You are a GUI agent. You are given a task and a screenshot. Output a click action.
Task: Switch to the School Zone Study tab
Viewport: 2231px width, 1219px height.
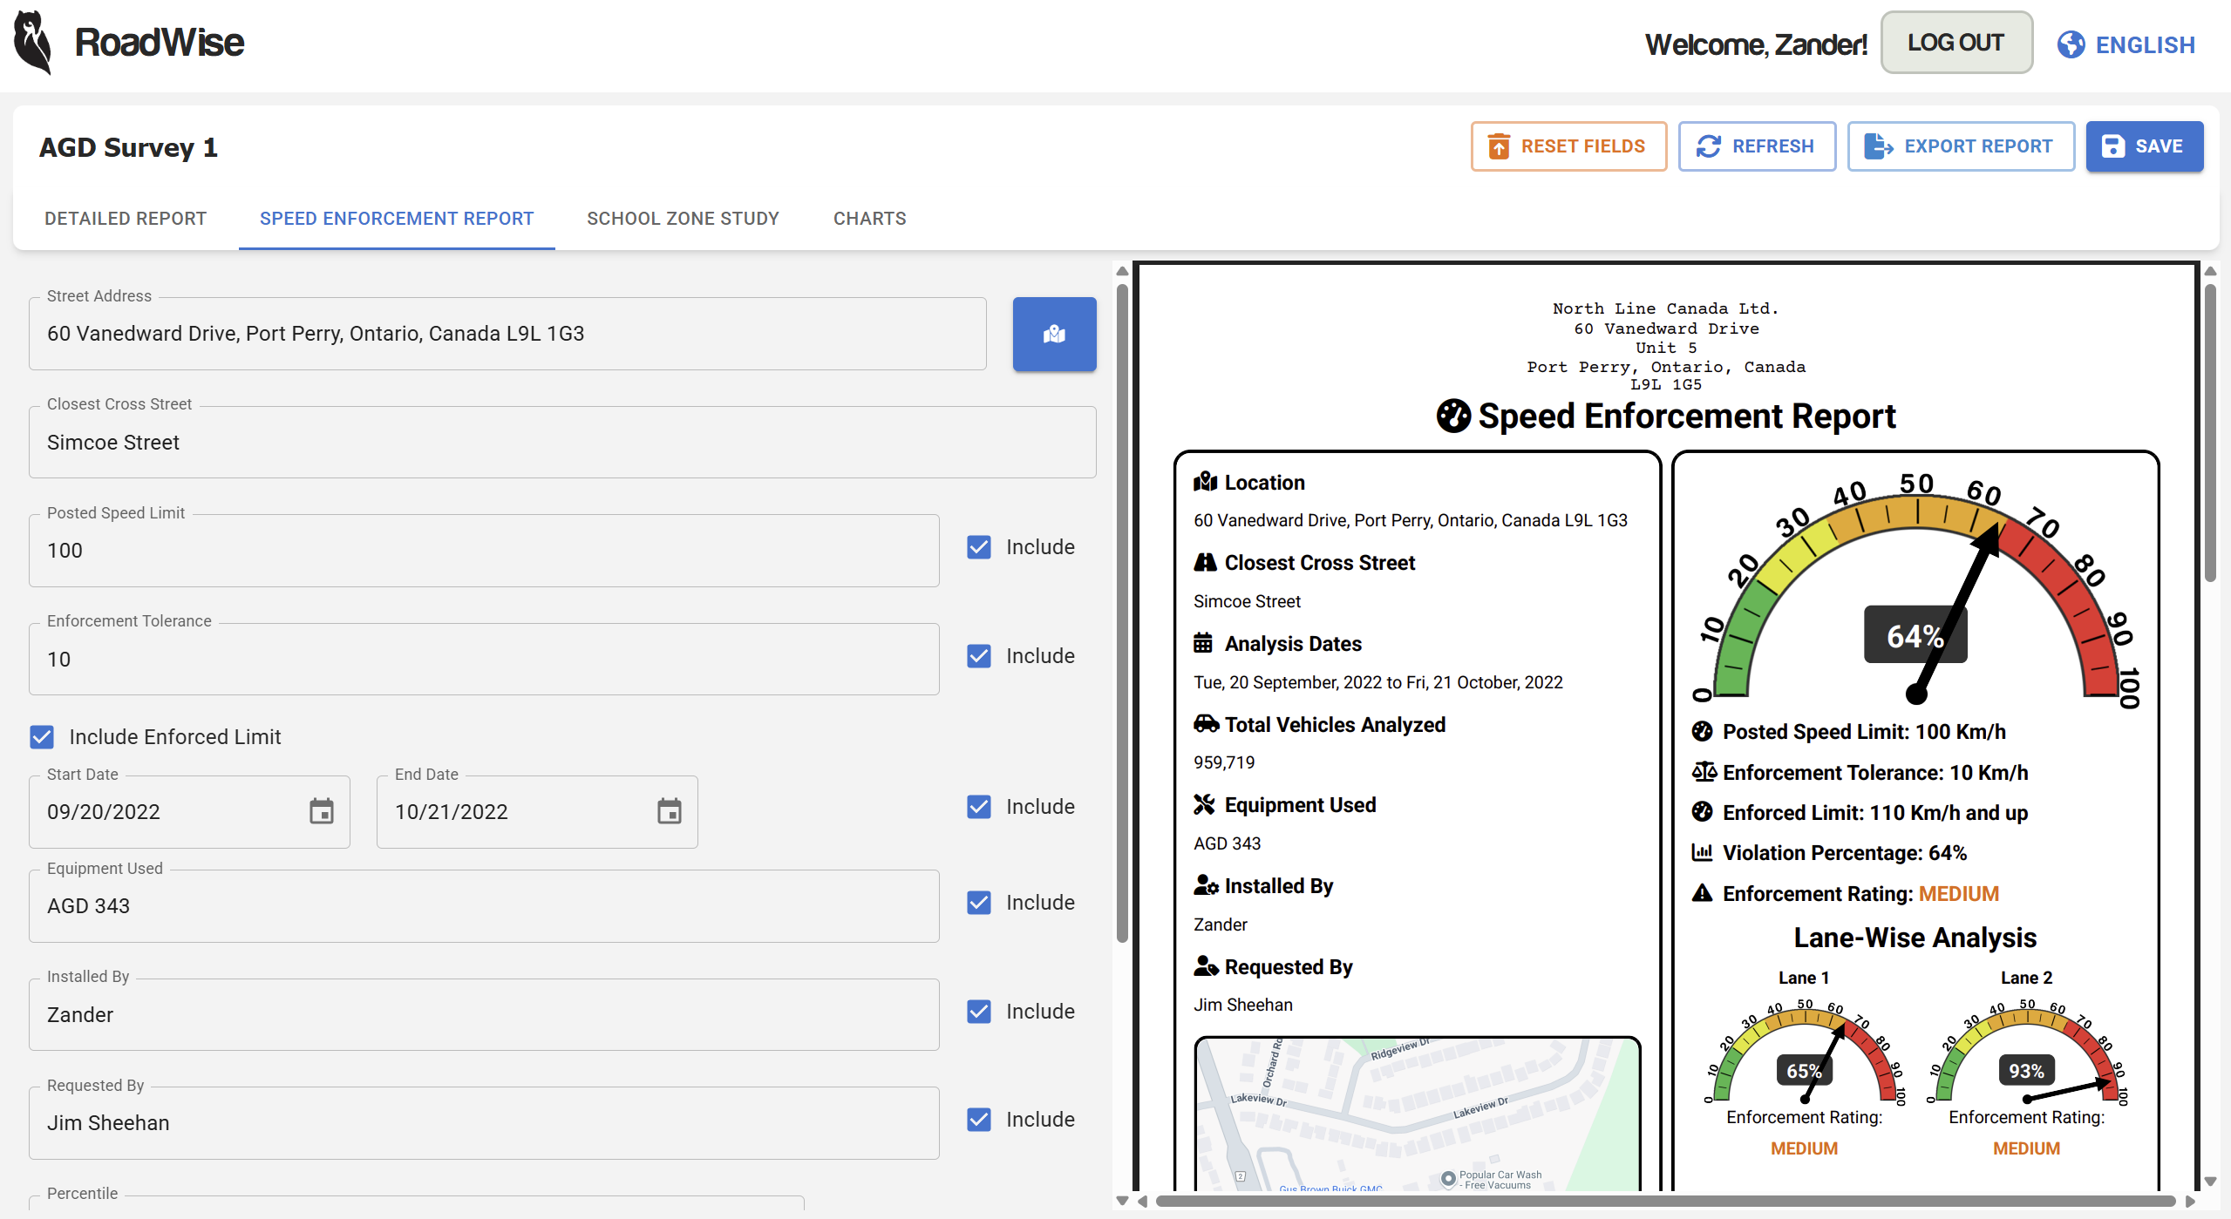683,219
